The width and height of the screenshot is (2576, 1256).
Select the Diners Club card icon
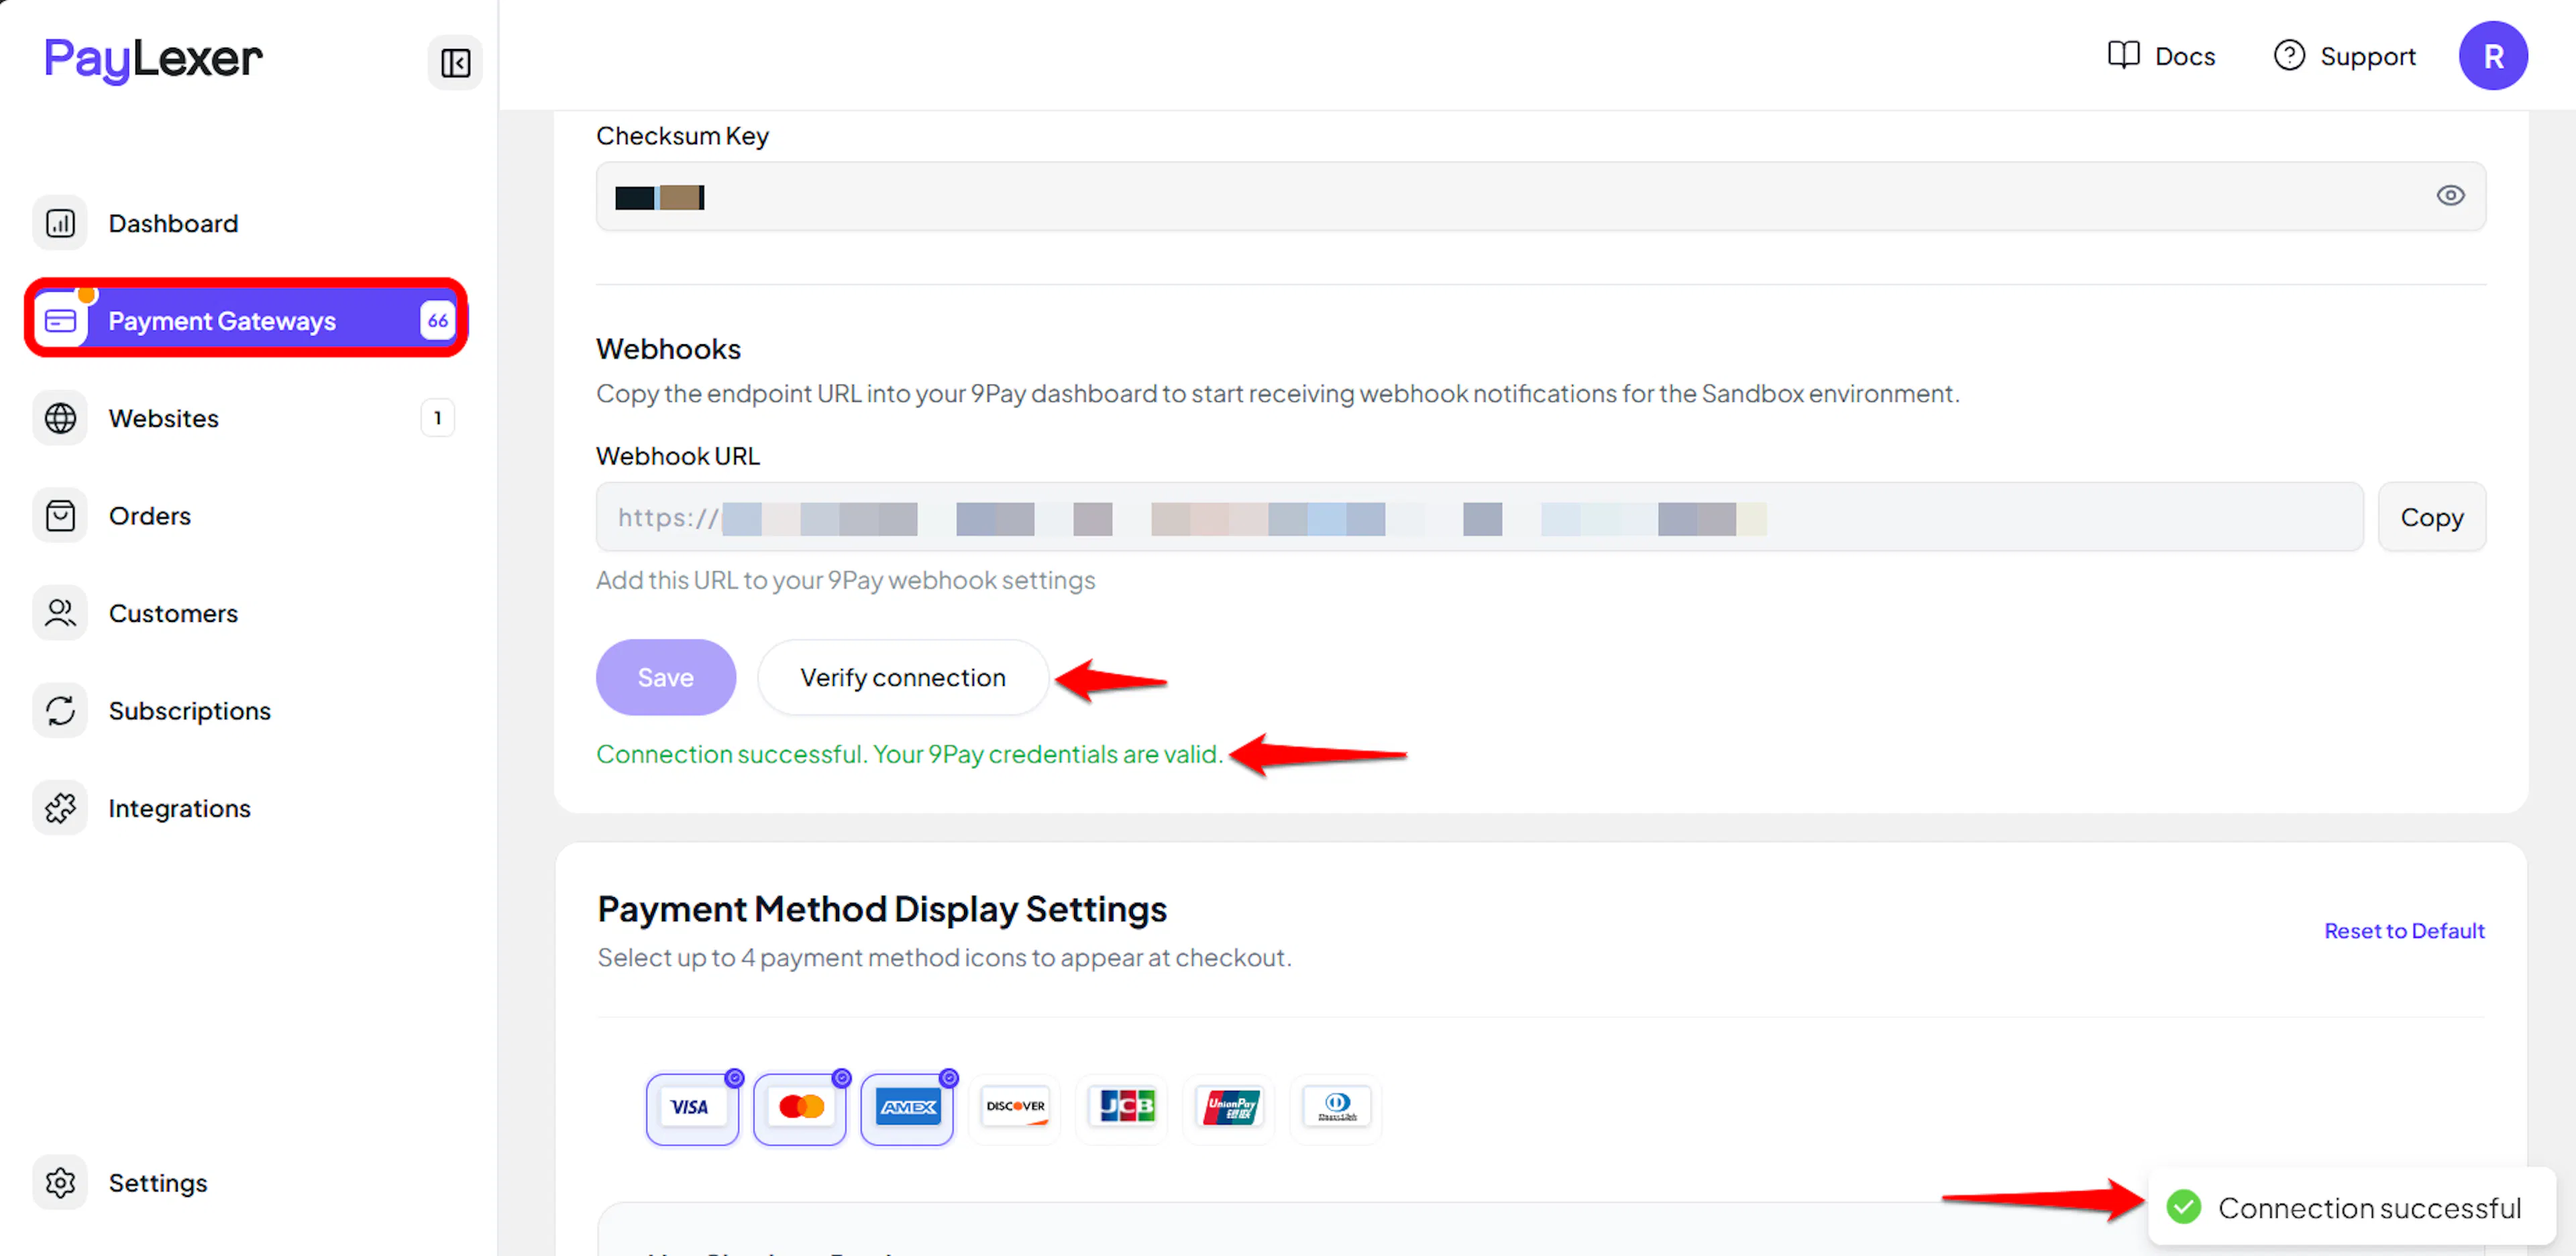pyautogui.click(x=1337, y=1107)
